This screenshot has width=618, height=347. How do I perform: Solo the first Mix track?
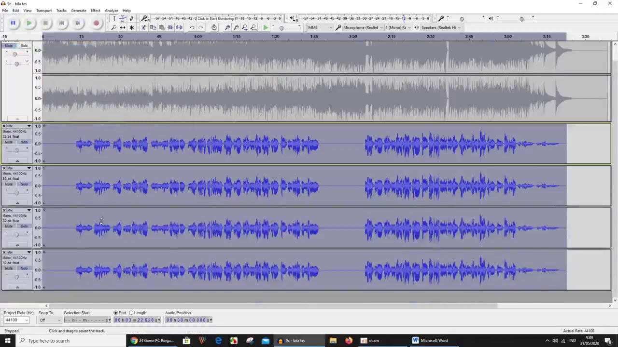click(x=24, y=142)
